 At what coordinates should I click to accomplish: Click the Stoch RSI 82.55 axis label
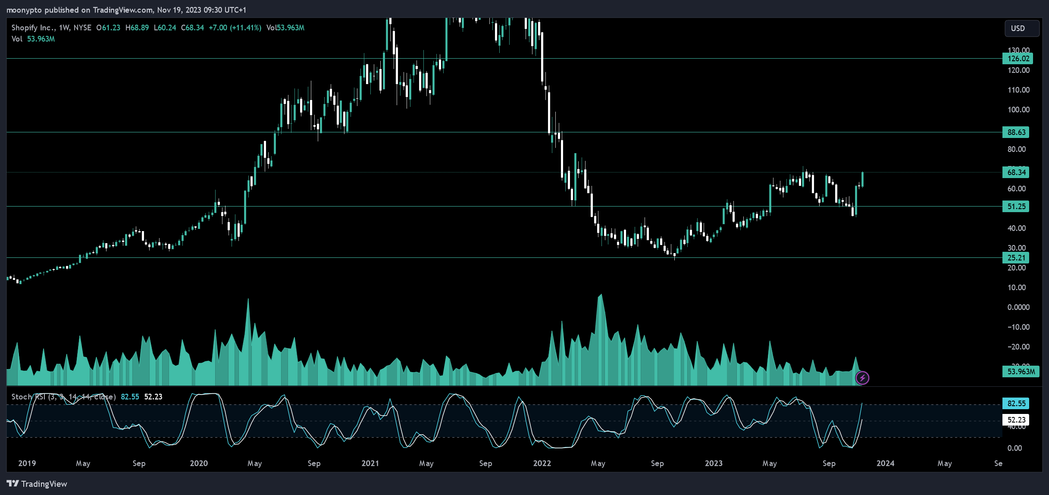pyautogui.click(x=1016, y=404)
